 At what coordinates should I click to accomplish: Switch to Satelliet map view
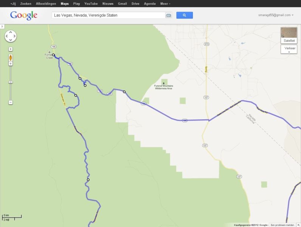point(289,35)
